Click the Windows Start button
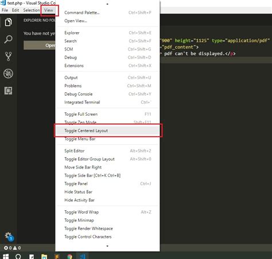The image size is (272, 259). [6, 256]
